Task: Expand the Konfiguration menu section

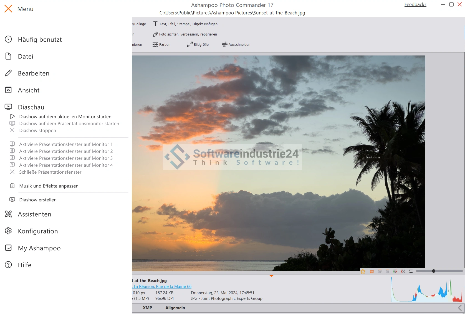Action: (38, 231)
